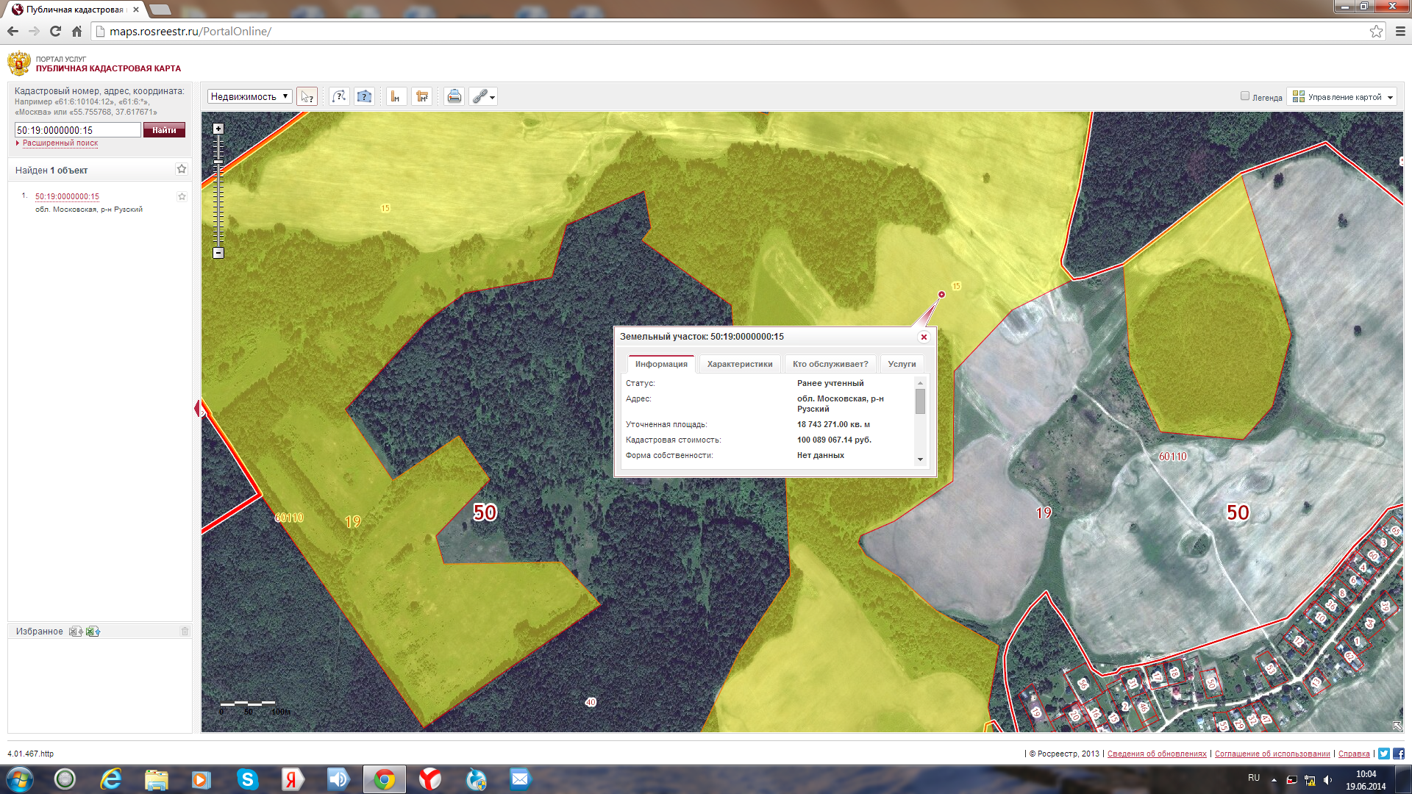Open the share link tool
The height and width of the screenshot is (794, 1412).
(479, 96)
